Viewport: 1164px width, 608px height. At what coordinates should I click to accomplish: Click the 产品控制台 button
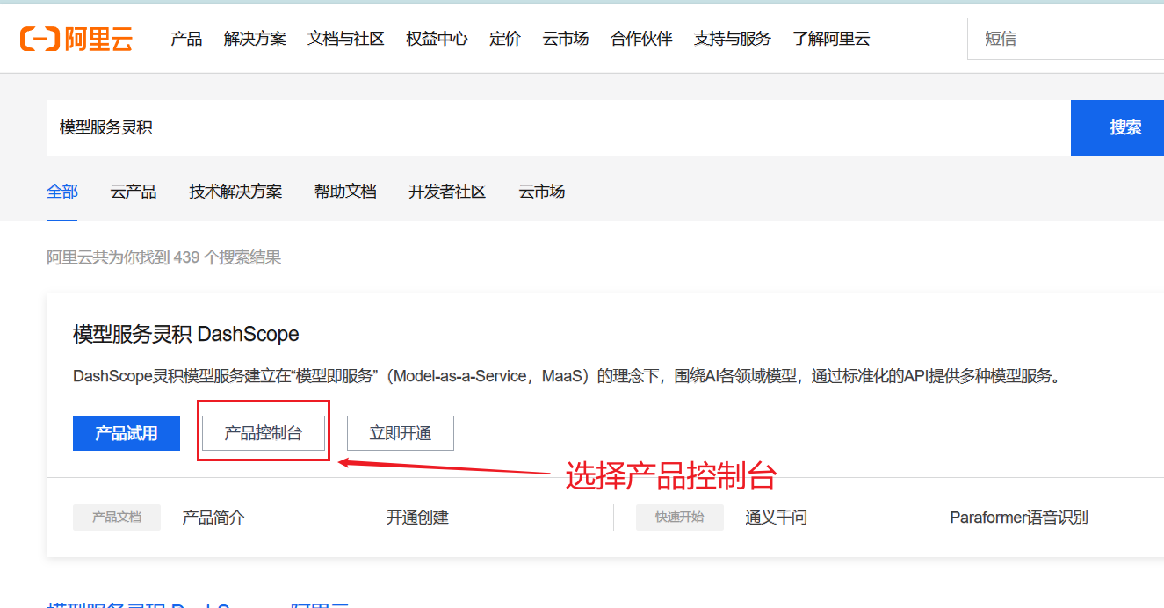pos(264,433)
